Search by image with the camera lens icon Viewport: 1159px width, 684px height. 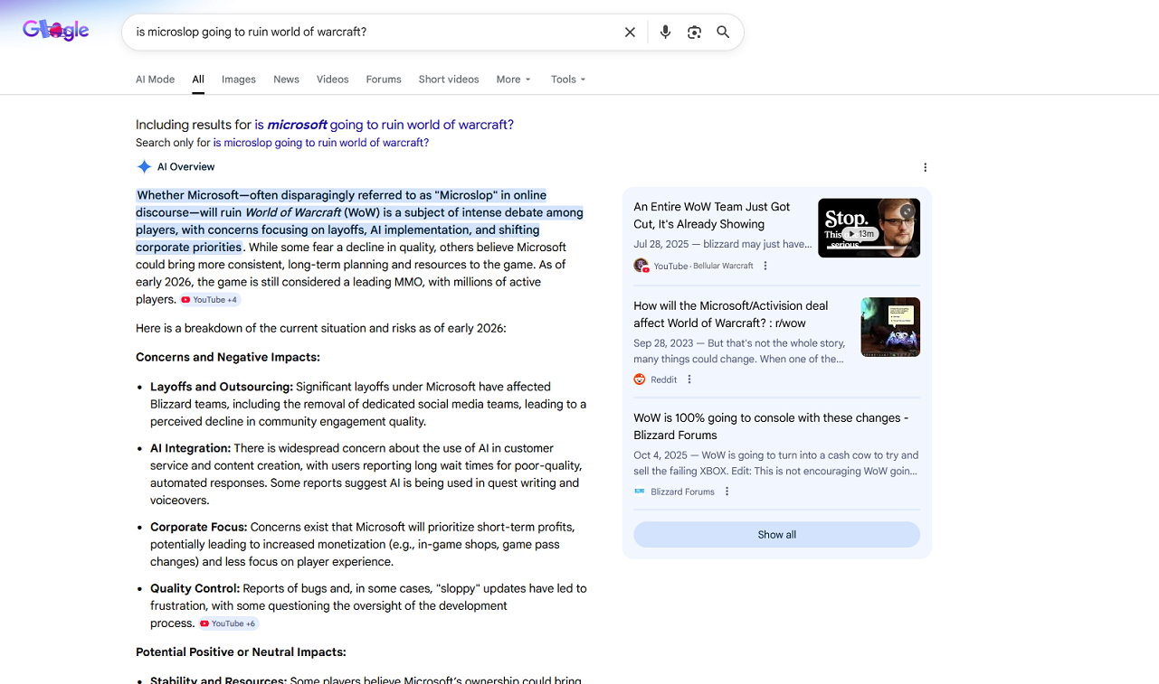[x=694, y=33]
